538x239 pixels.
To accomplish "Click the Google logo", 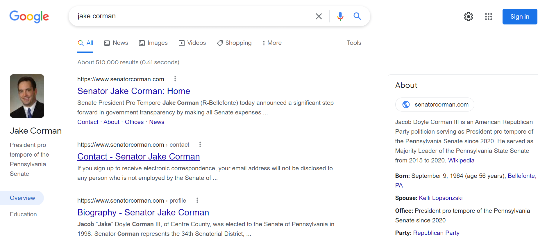I will (x=29, y=17).
